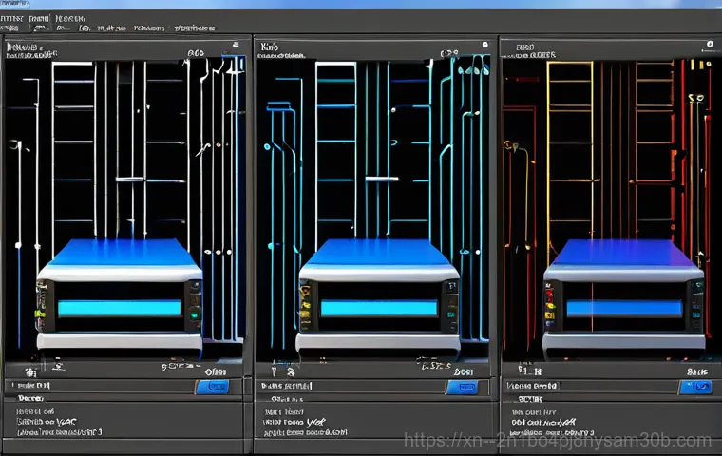Click the header corner icon of the Kino panel
Image resolution: width=722 pixels, height=456 pixels.
tap(484, 45)
